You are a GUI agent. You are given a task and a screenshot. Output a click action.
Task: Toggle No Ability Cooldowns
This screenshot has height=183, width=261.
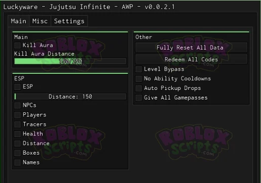pyautogui.click(x=139, y=78)
